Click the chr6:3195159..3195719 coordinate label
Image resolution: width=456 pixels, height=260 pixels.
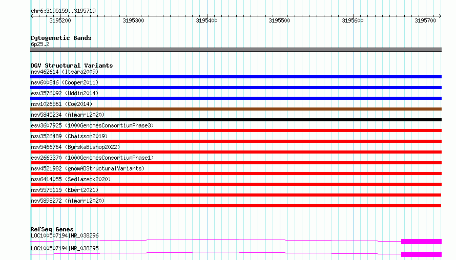(x=63, y=11)
